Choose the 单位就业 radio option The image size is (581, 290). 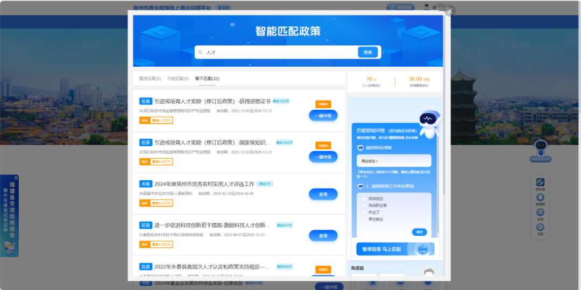point(364,219)
